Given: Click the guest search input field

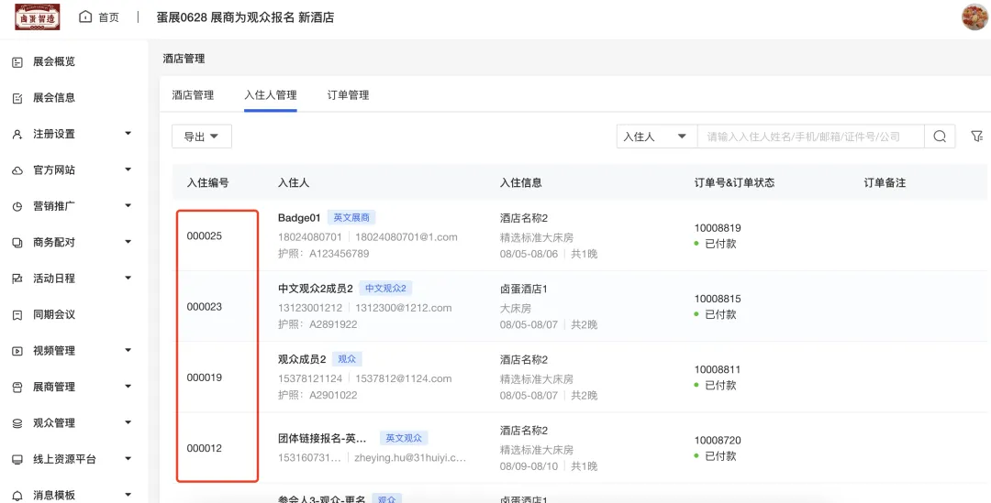Looking at the screenshot, I should click(x=809, y=137).
